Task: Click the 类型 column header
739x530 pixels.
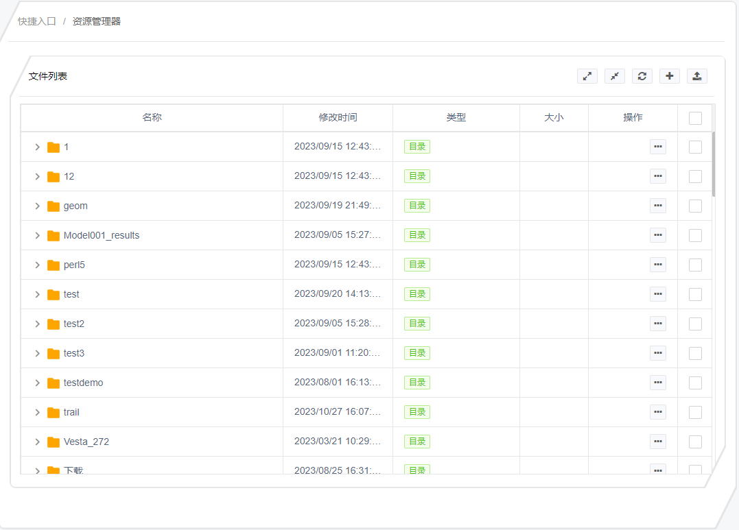Action: click(456, 117)
